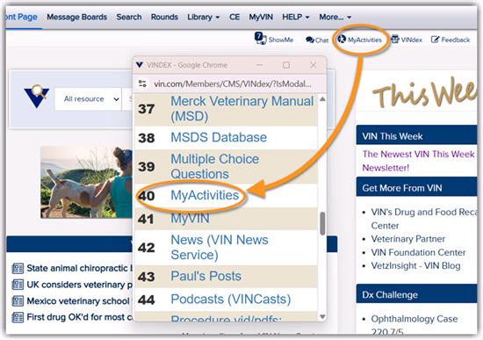Click the scroll down arrow in VINdex popup
Image resolution: width=483 pixels, height=340 pixels.
pyautogui.click(x=322, y=316)
